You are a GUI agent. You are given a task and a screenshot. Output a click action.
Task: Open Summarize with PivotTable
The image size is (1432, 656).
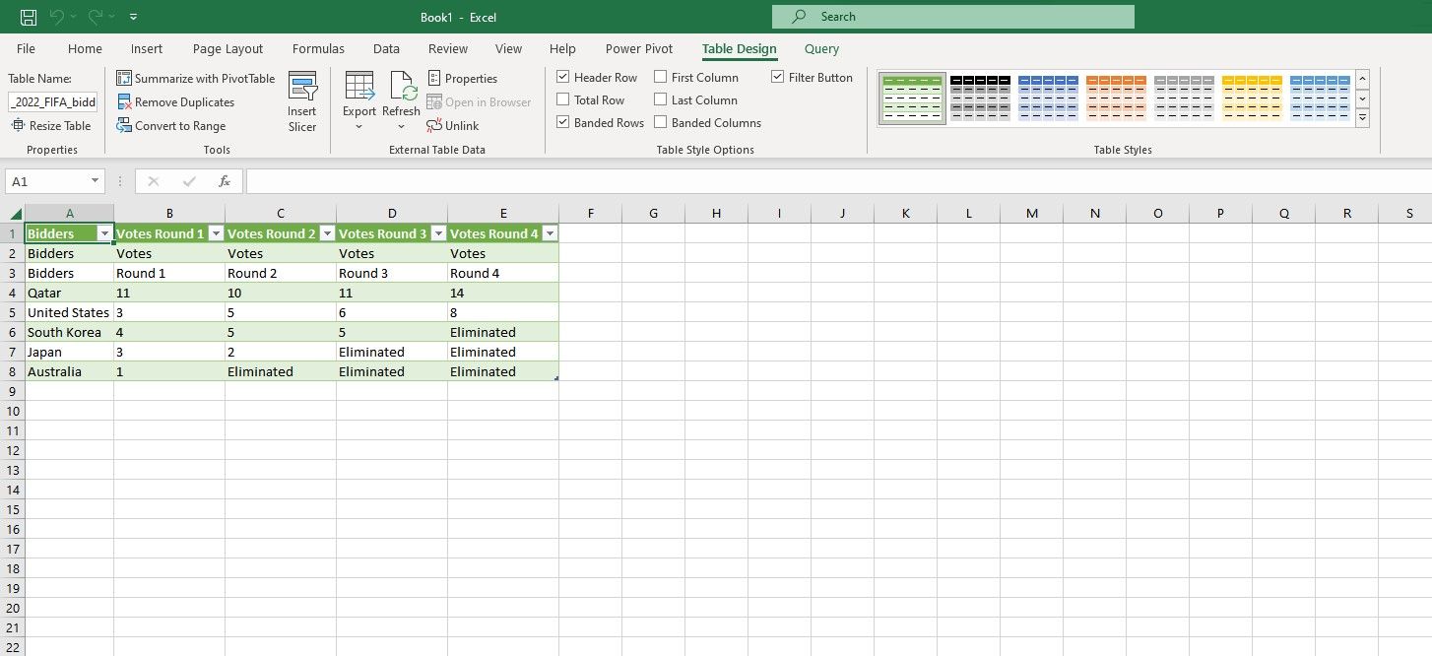tap(196, 78)
